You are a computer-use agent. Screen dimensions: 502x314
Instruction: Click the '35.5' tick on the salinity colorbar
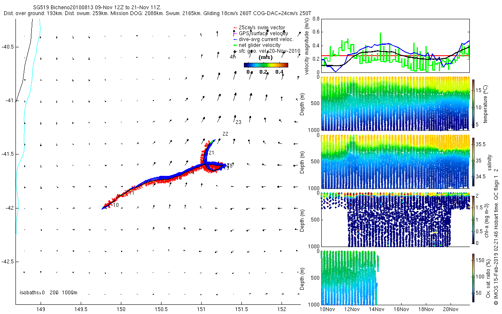480,144
